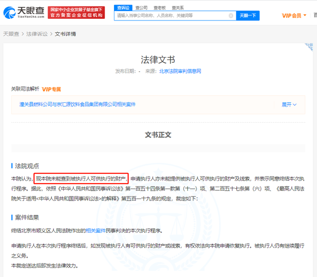The width and height of the screenshot is (317, 277).
Task: Click the red-highlighted court opinion text
Action: (81, 178)
